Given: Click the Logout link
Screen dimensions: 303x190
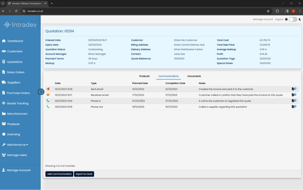Looking at the screenshot, I should click(x=279, y=19).
